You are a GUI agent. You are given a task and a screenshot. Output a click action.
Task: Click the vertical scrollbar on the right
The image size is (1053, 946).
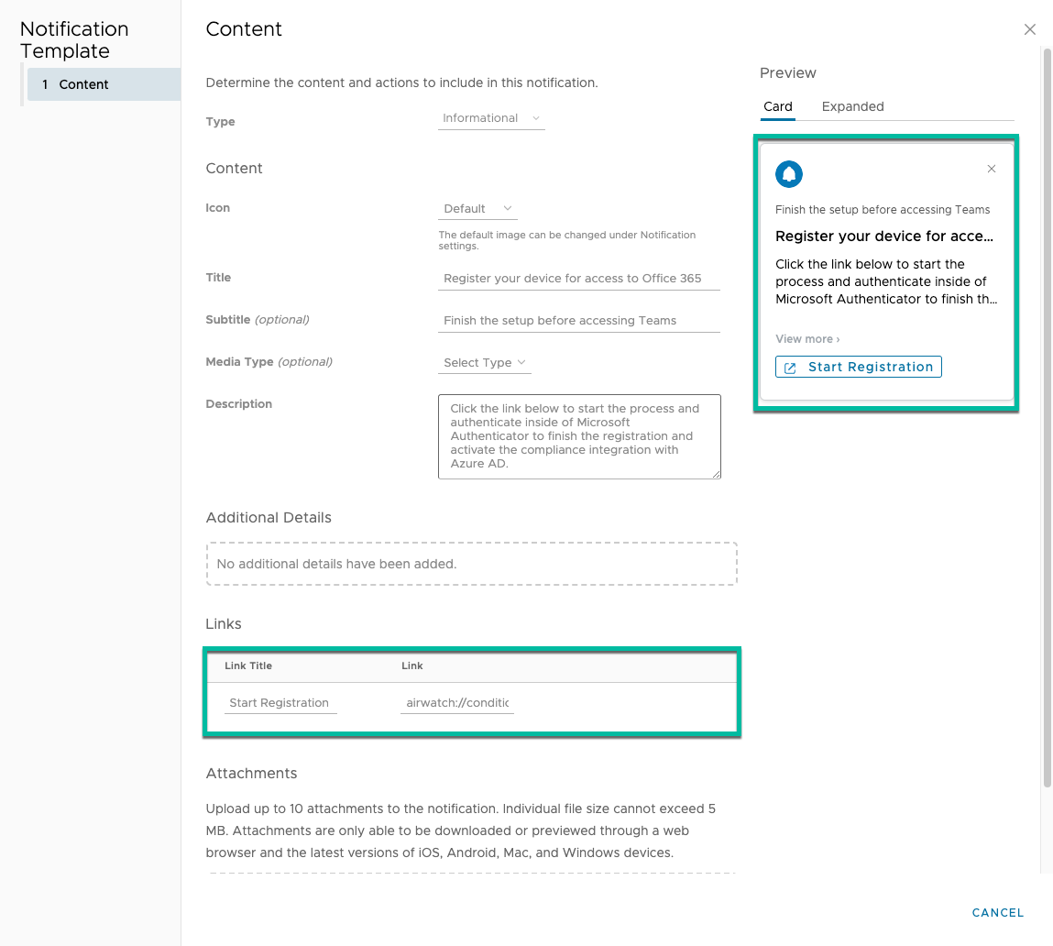(x=1048, y=412)
